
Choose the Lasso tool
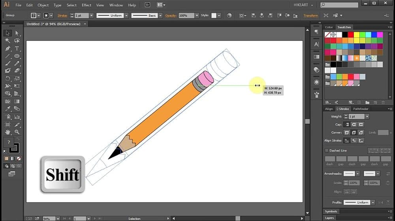[17, 41]
